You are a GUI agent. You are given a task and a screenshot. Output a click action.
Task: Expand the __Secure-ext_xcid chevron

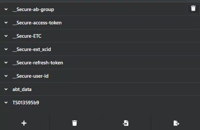[6, 49]
